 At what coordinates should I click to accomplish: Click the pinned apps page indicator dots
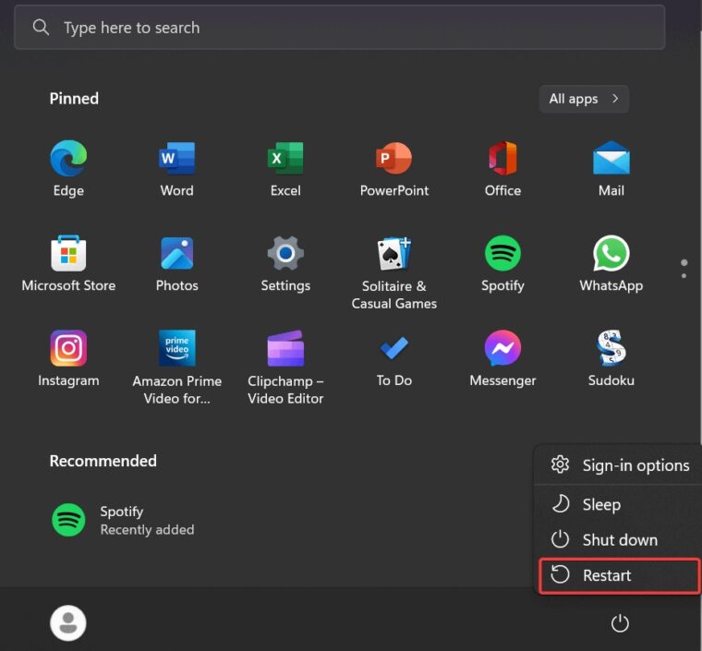coord(684,269)
